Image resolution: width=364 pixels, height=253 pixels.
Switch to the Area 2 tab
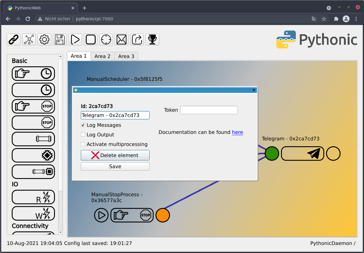[102, 56]
